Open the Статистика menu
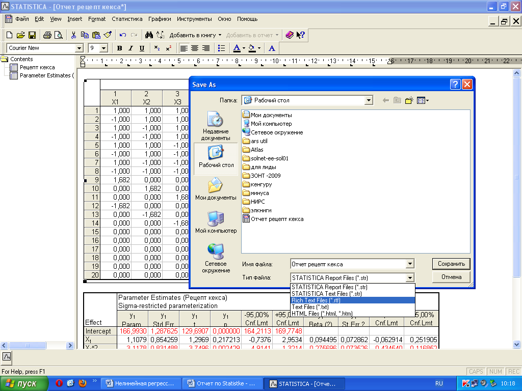The width and height of the screenshot is (522, 391). coord(127,19)
